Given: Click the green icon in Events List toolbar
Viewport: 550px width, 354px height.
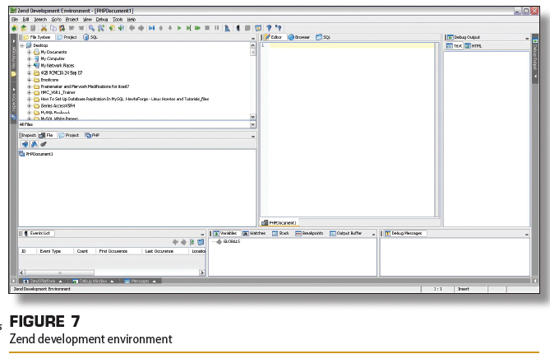Looking at the screenshot, I should pyautogui.click(x=192, y=242).
